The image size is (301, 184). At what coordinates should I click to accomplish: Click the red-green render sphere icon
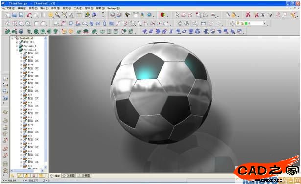pos(163,15)
